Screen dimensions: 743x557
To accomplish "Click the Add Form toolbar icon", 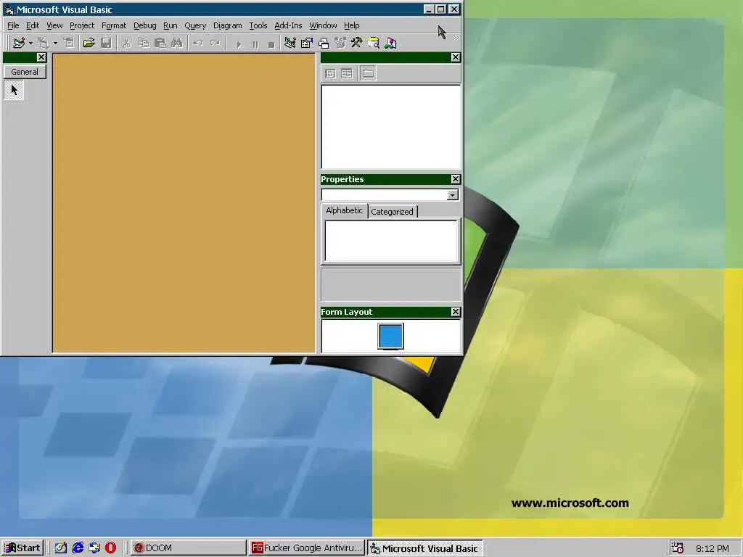I will [44, 43].
